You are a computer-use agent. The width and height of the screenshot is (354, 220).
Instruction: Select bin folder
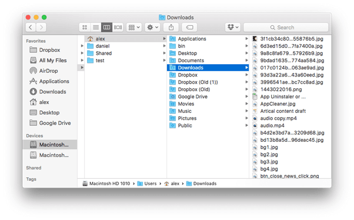pos(208,46)
